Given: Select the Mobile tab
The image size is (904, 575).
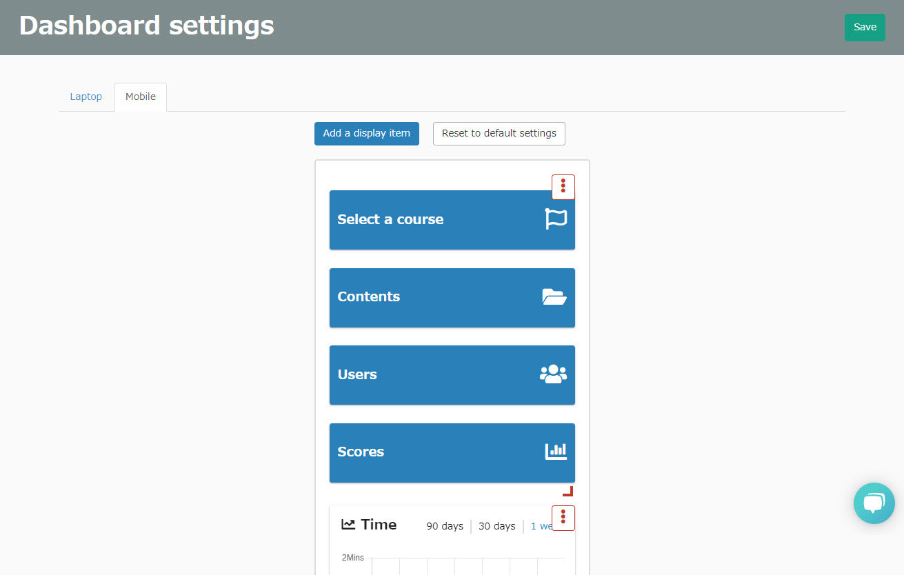Looking at the screenshot, I should coord(141,97).
